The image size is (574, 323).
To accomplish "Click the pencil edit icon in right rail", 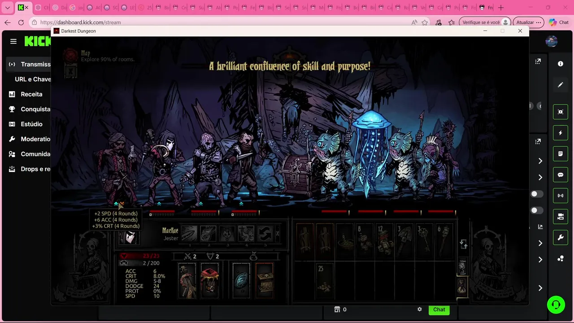I will click(561, 84).
